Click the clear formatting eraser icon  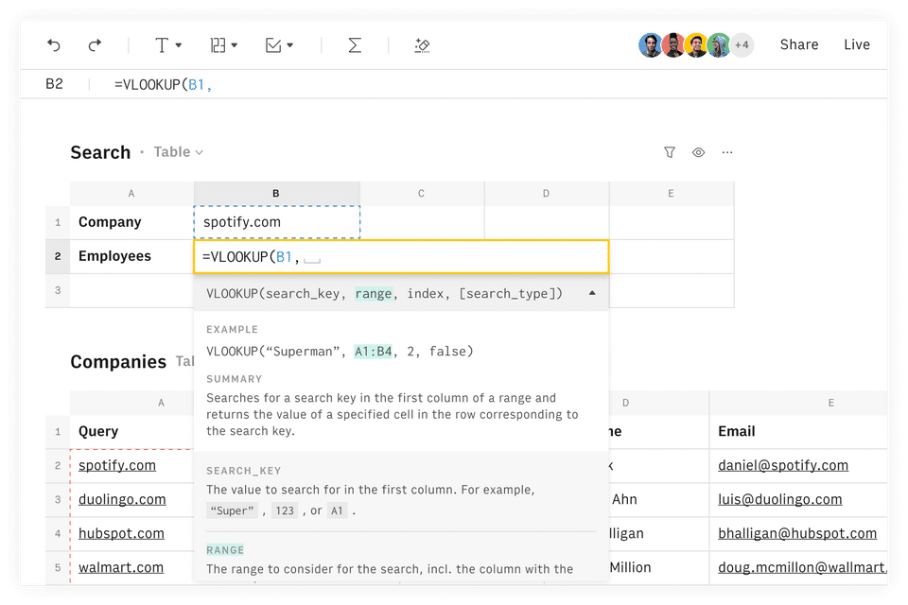tap(423, 45)
